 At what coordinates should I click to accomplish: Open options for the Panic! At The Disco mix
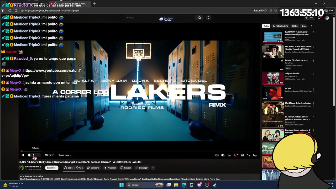coord(314,47)
